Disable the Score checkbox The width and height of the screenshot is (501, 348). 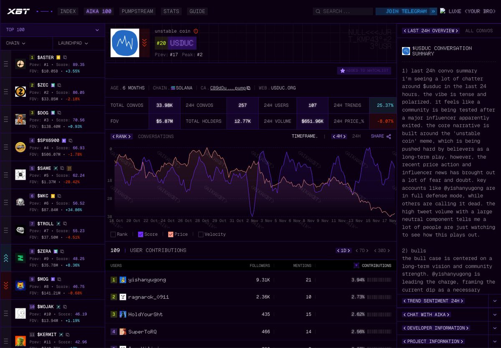141,234
